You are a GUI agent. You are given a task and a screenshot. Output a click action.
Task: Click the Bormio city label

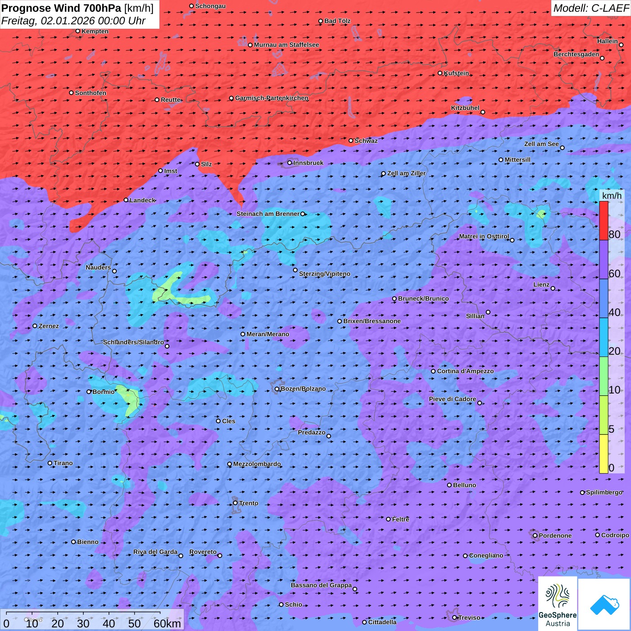pos(104,392)
